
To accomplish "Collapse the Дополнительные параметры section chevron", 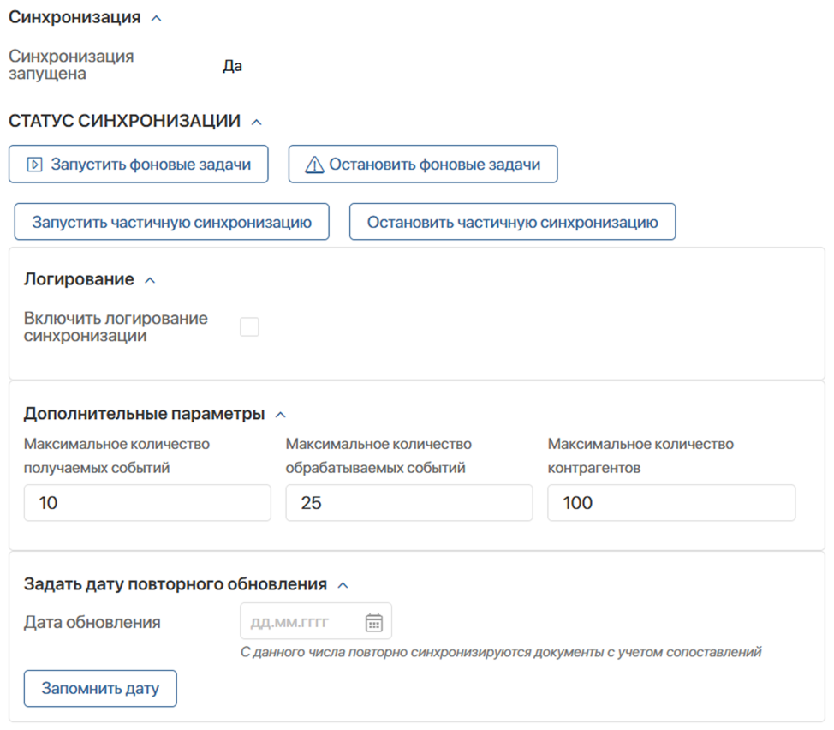I will (x=280, y=415).
